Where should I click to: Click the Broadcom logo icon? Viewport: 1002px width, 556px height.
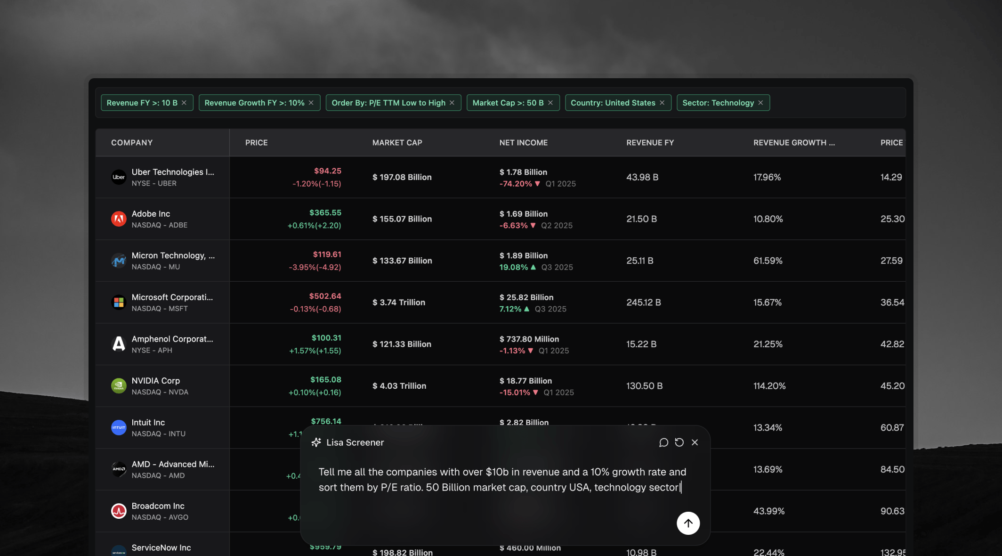(119, 511)
